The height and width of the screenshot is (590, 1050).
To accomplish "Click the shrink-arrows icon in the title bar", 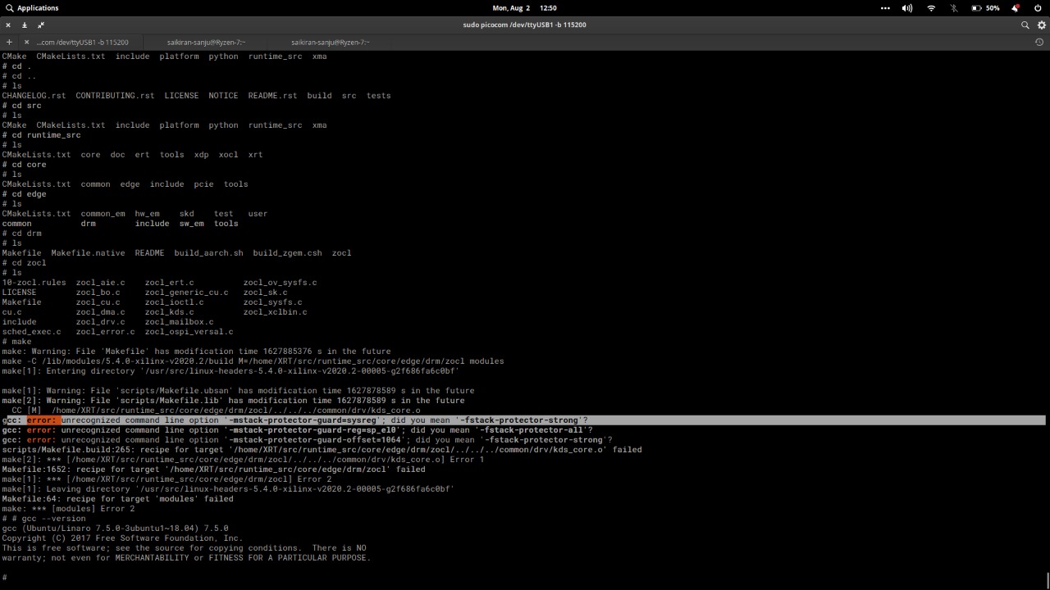I will click(x=41, y=25).
